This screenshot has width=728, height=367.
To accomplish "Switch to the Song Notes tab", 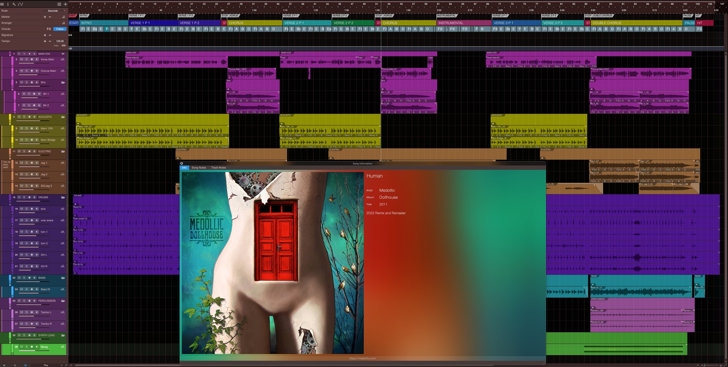I will click(199, 168).
